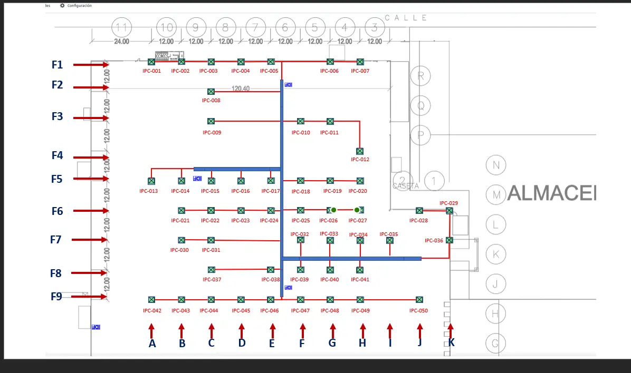Click the 'IPC-050' label text
Image resolution: width=631 pixels, height=373 pixels.
418,310
